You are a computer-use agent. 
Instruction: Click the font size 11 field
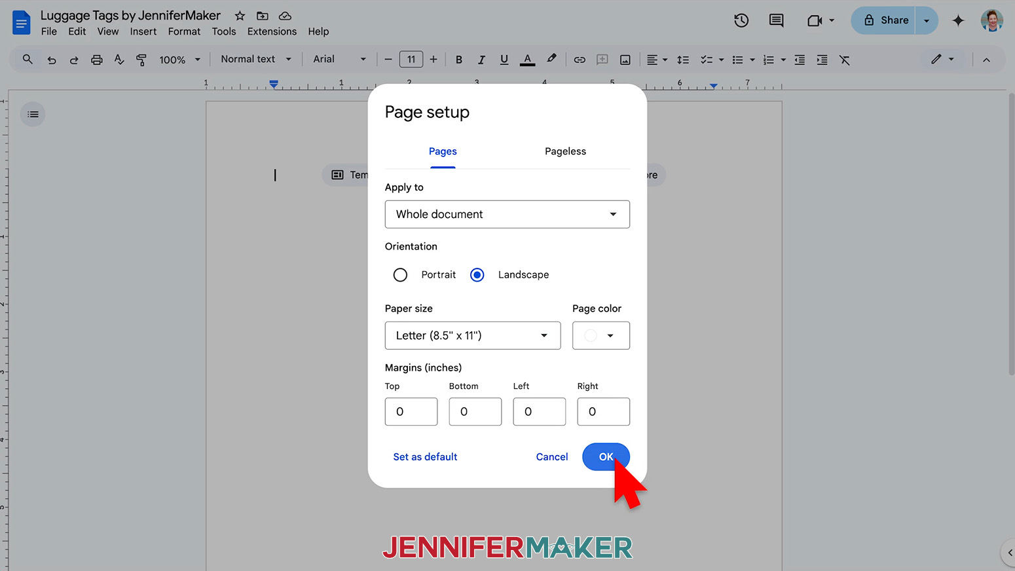(411, 60)
